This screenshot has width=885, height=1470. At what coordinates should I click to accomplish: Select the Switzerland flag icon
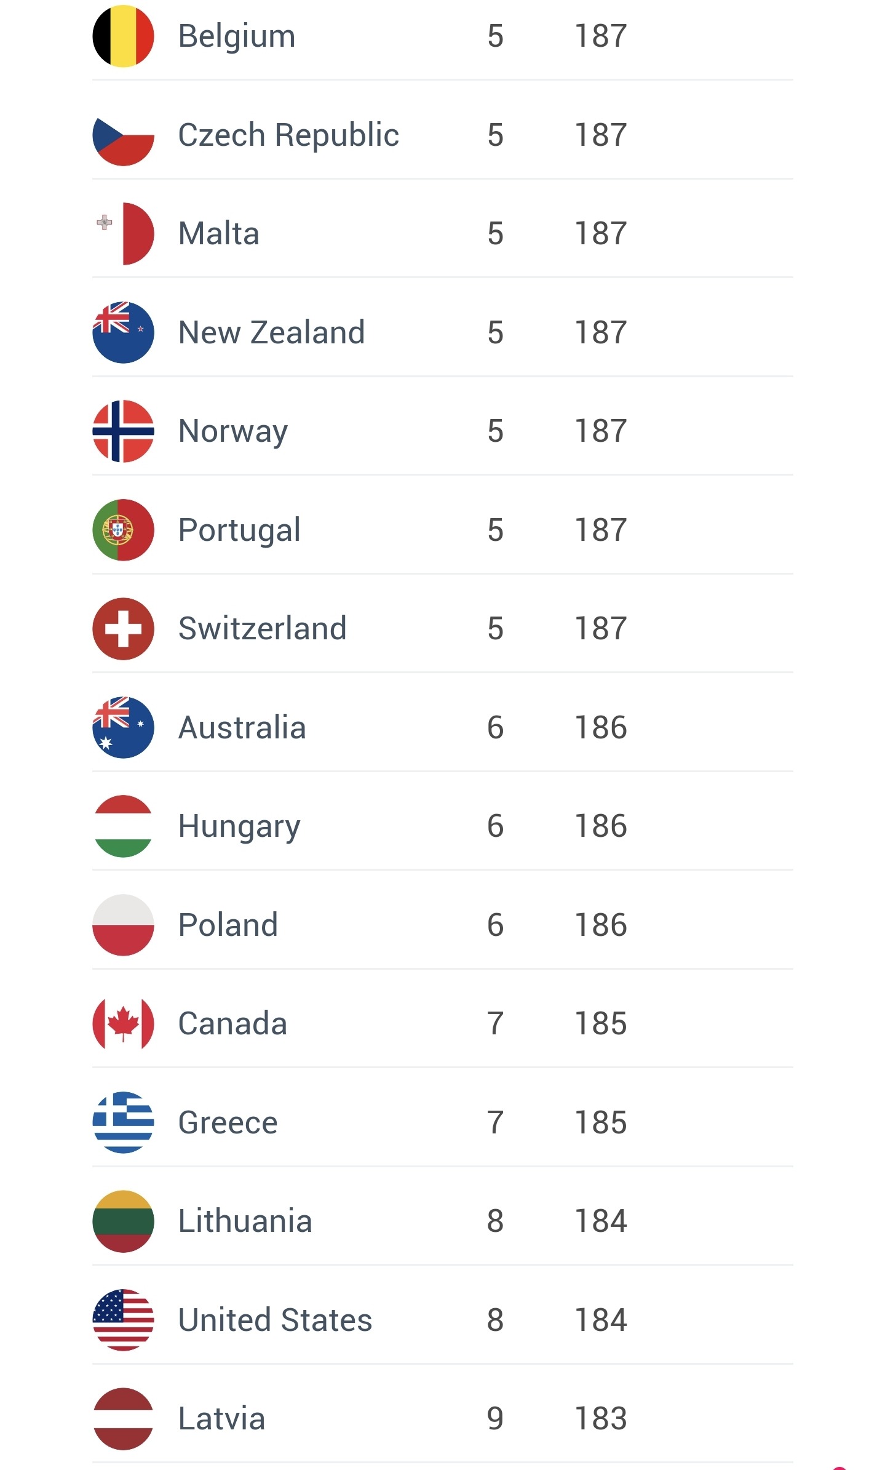tap(123, 628)
